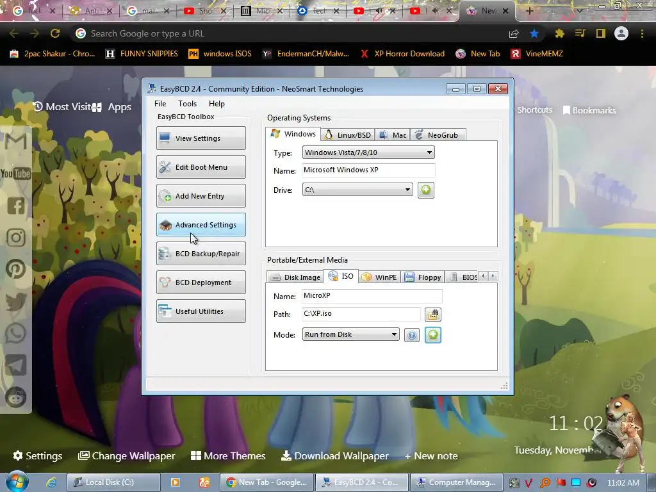Open Chrome extensions puzzle icon
The image size is (656, 492).
coord(559,33)
